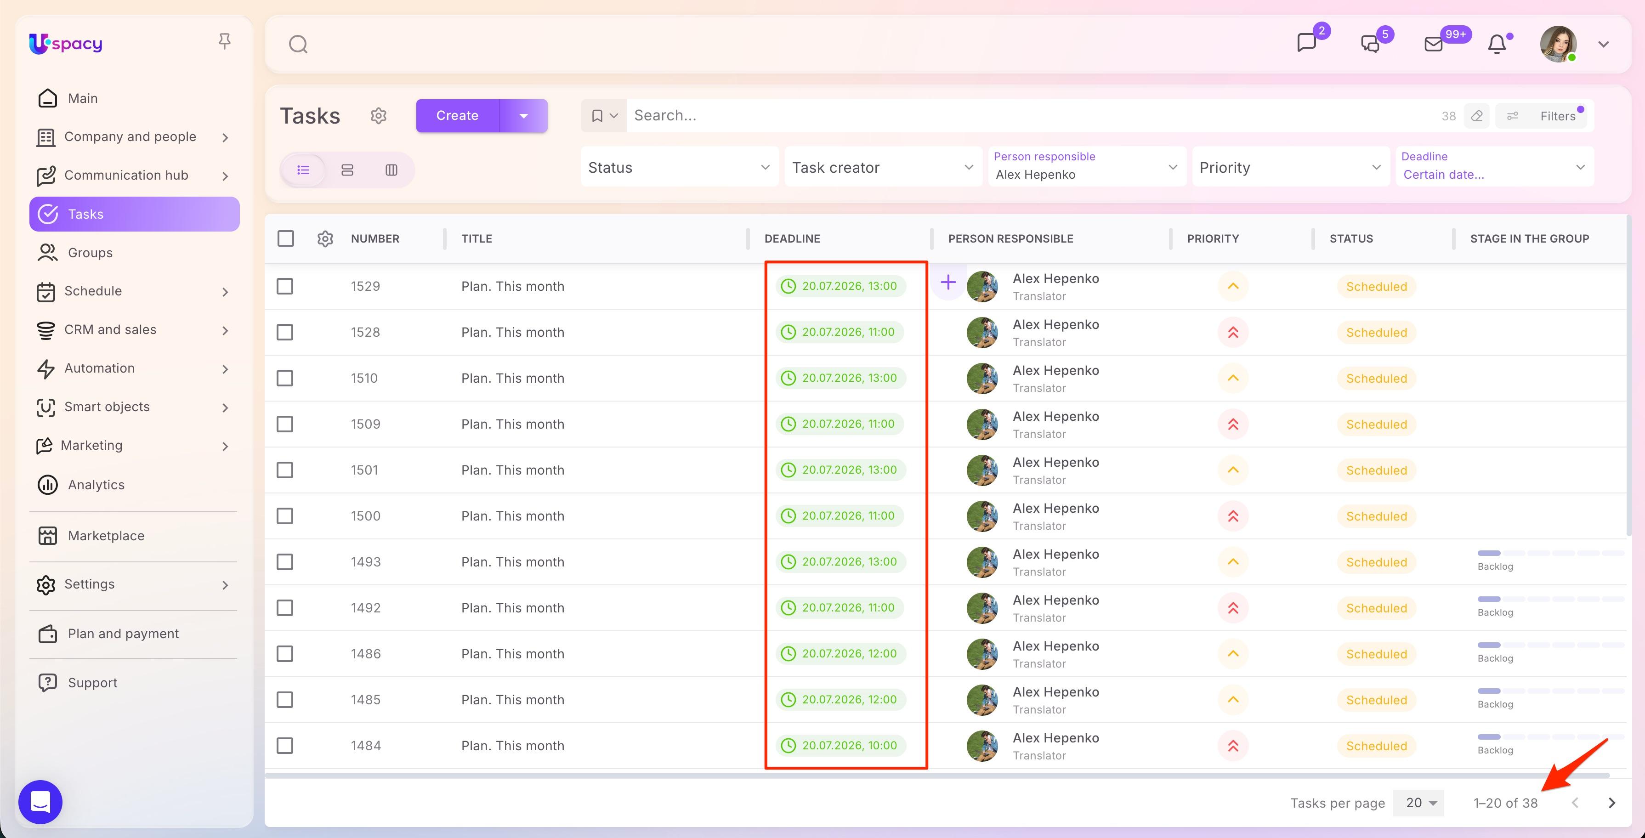The image size is (1645, 838).
Task: Tick the checkbox for task 1529
Action: (285, 286)
